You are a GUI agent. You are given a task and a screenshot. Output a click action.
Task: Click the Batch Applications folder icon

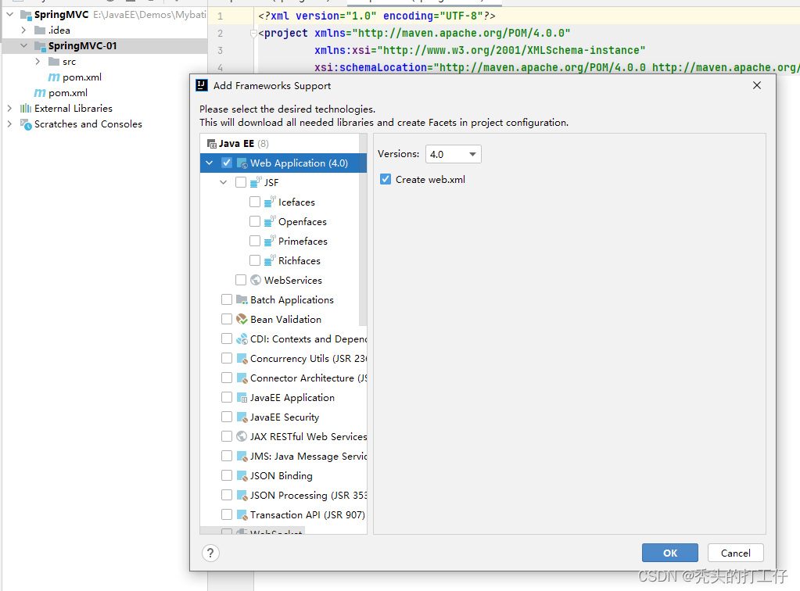[x=242, y=299]
